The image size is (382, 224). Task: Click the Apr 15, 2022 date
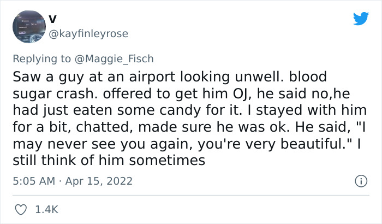[x=99, y=180]
